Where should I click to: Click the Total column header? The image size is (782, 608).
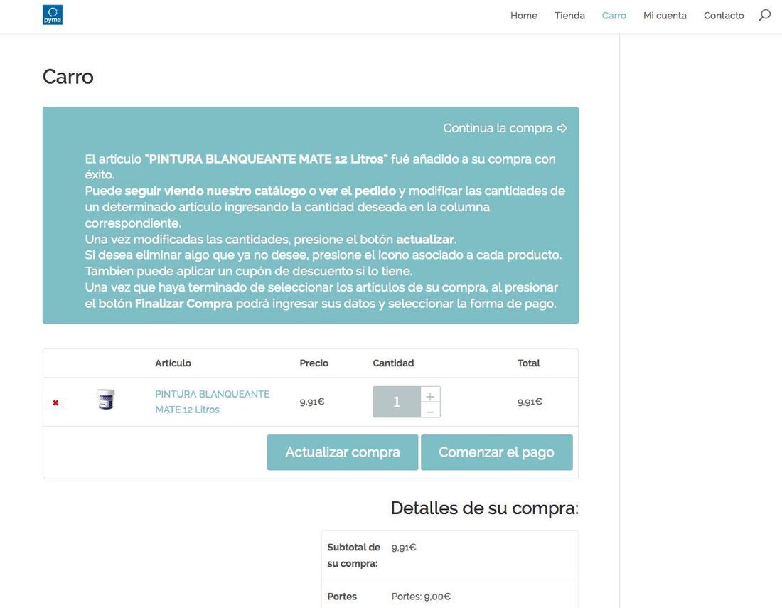pos(529,363)
